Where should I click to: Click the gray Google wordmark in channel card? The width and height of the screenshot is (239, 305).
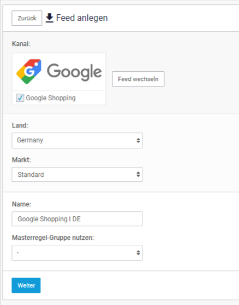[x=74, y=72]
